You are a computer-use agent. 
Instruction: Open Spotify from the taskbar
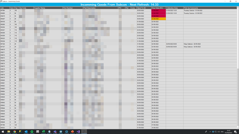click(x=32, y=132)
